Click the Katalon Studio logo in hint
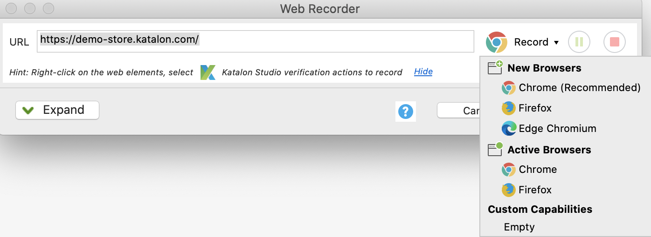Viewport: 651px width, 237px height. (x=208, y=72)
